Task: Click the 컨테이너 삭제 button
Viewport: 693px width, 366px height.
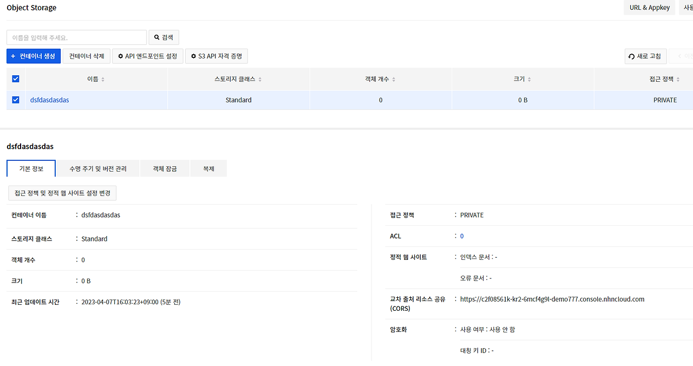Action: [87, 56]
